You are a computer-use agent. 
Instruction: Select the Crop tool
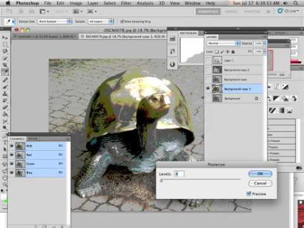(x=5, y=65)
